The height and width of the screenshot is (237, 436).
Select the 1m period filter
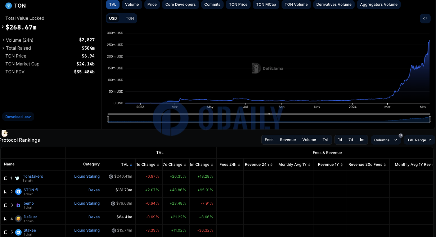coord(362,140)
